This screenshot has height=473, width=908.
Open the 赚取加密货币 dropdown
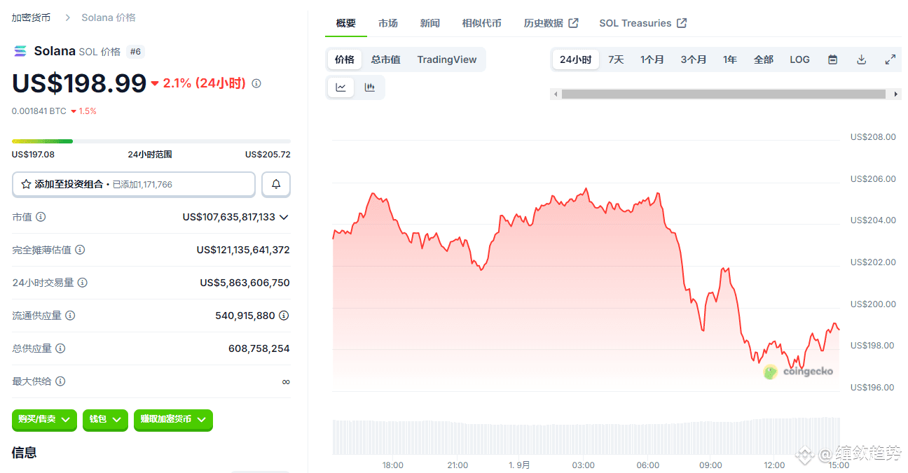[x=173, y=419]
